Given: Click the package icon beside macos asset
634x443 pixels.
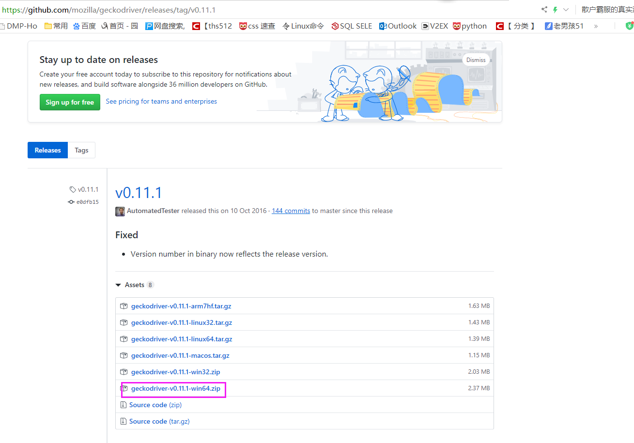Looking at the screenshot, I should [124, 355].
